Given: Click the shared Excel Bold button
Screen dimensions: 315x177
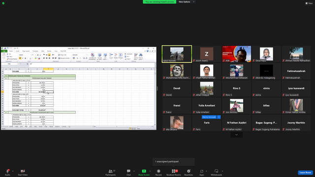Looking at the screenshot, I should click(x=20, y=58).
